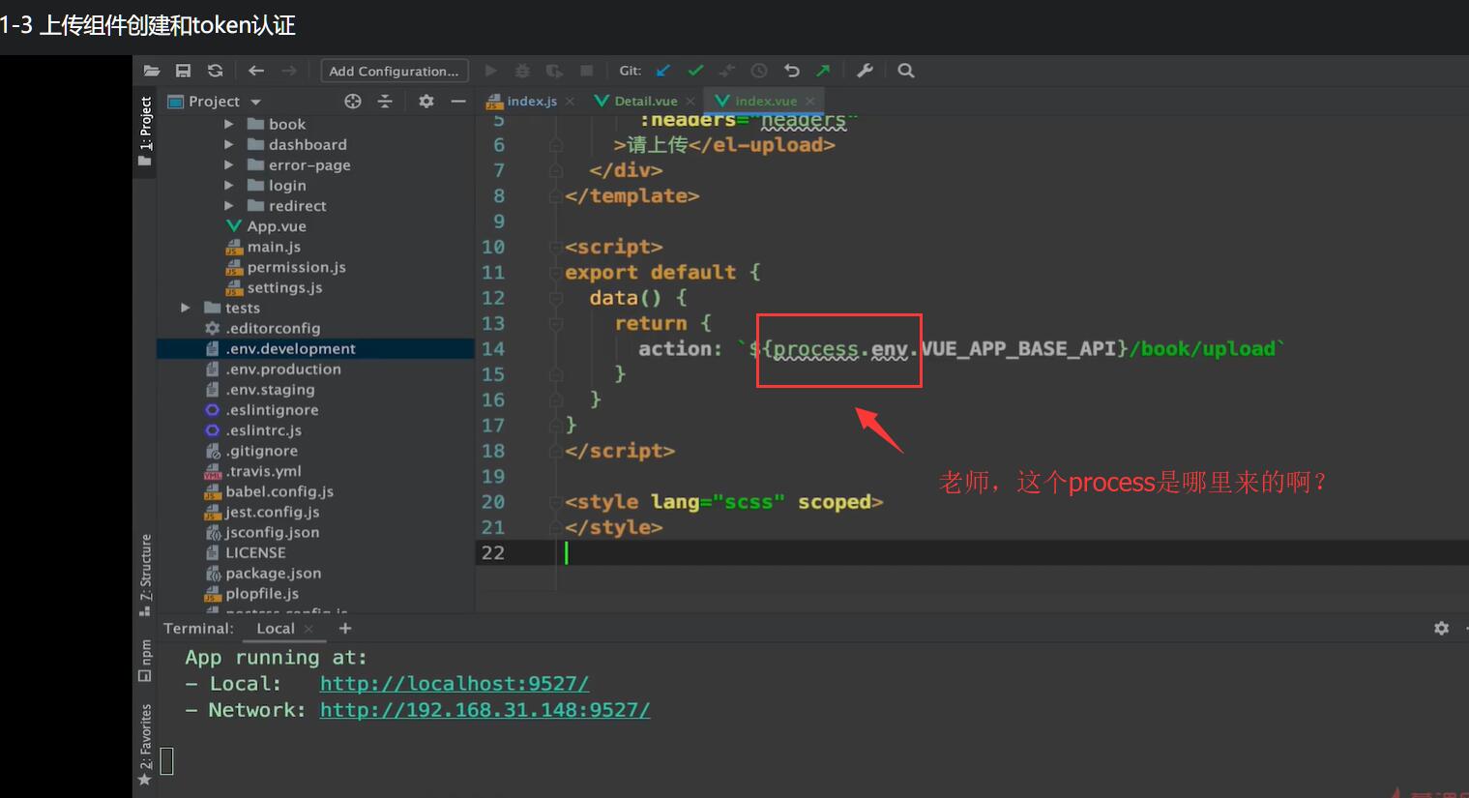
Task: Select jsconfig.json file
Action: point(272,532)
